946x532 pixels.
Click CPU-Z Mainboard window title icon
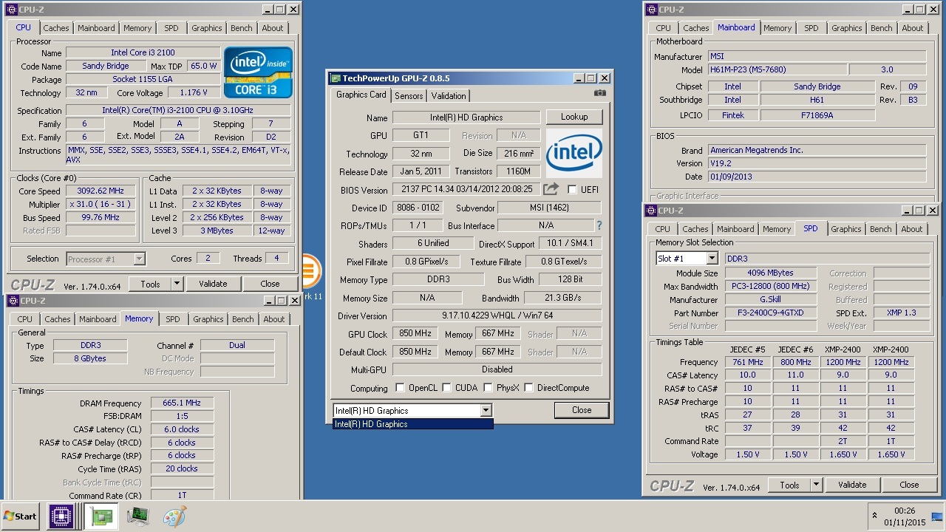click(x=651, y=10)
